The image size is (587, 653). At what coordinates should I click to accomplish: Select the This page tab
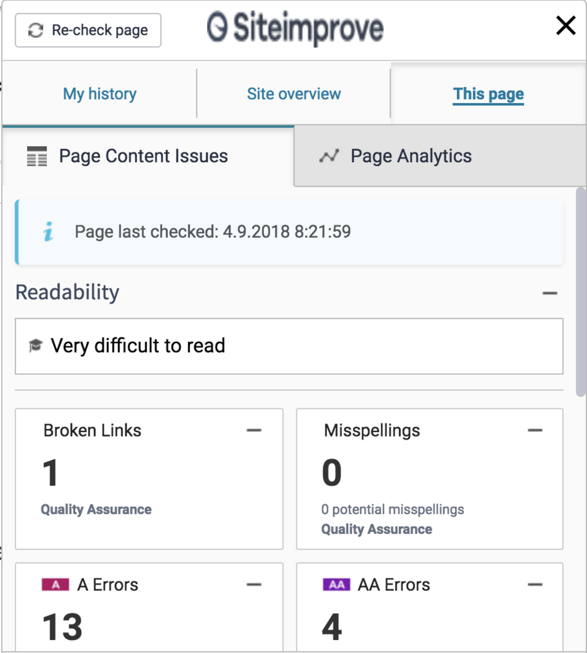pos(488,94)
